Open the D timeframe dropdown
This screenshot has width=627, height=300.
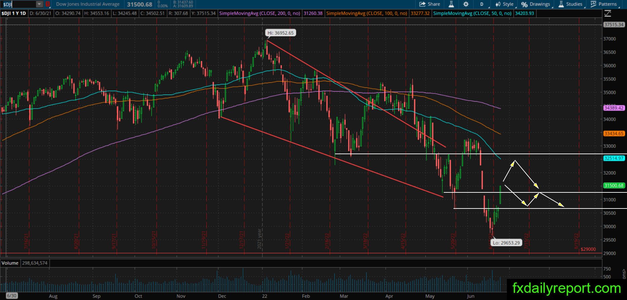pyautogui.click(x=482, y=4)
